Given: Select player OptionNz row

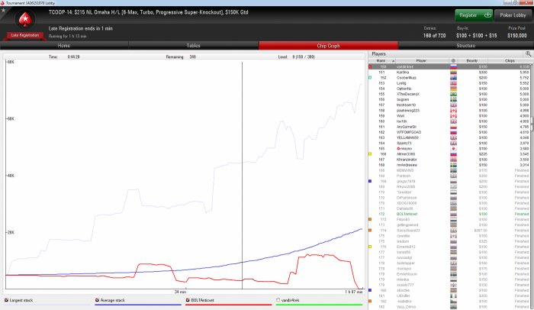Looking at the screenshot, I should coord(449,89).
